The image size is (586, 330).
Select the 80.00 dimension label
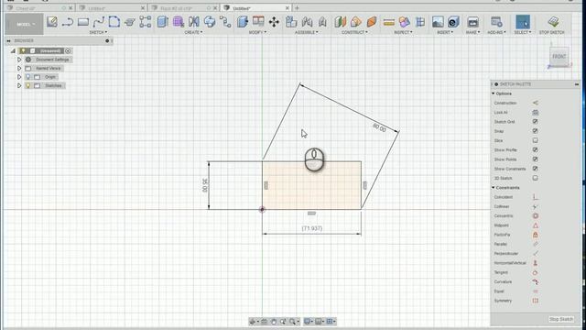(379, 127)
